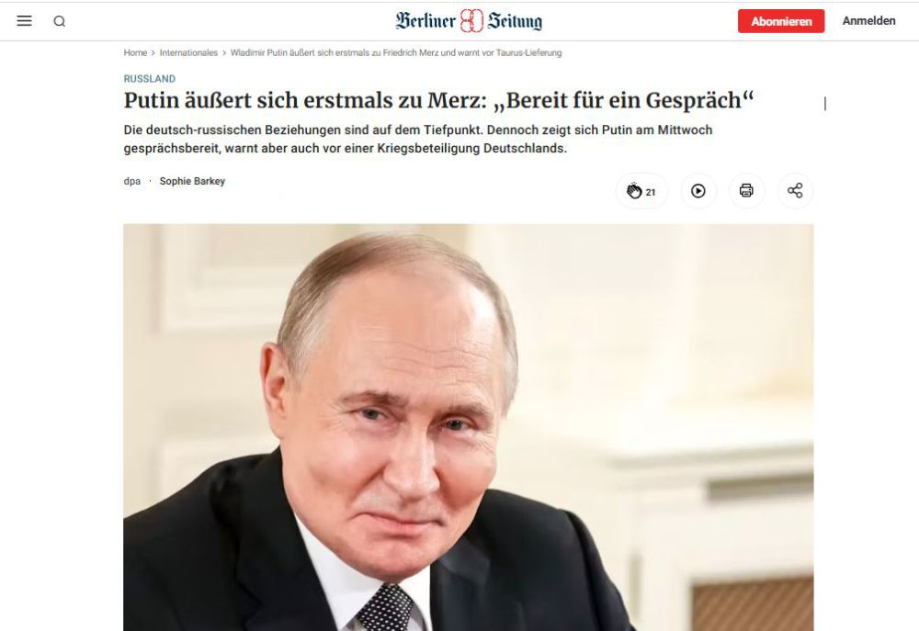Open the Internationales breadcrumb section
This screenshot has width=919, height=631.
click(x=188, y=52)
